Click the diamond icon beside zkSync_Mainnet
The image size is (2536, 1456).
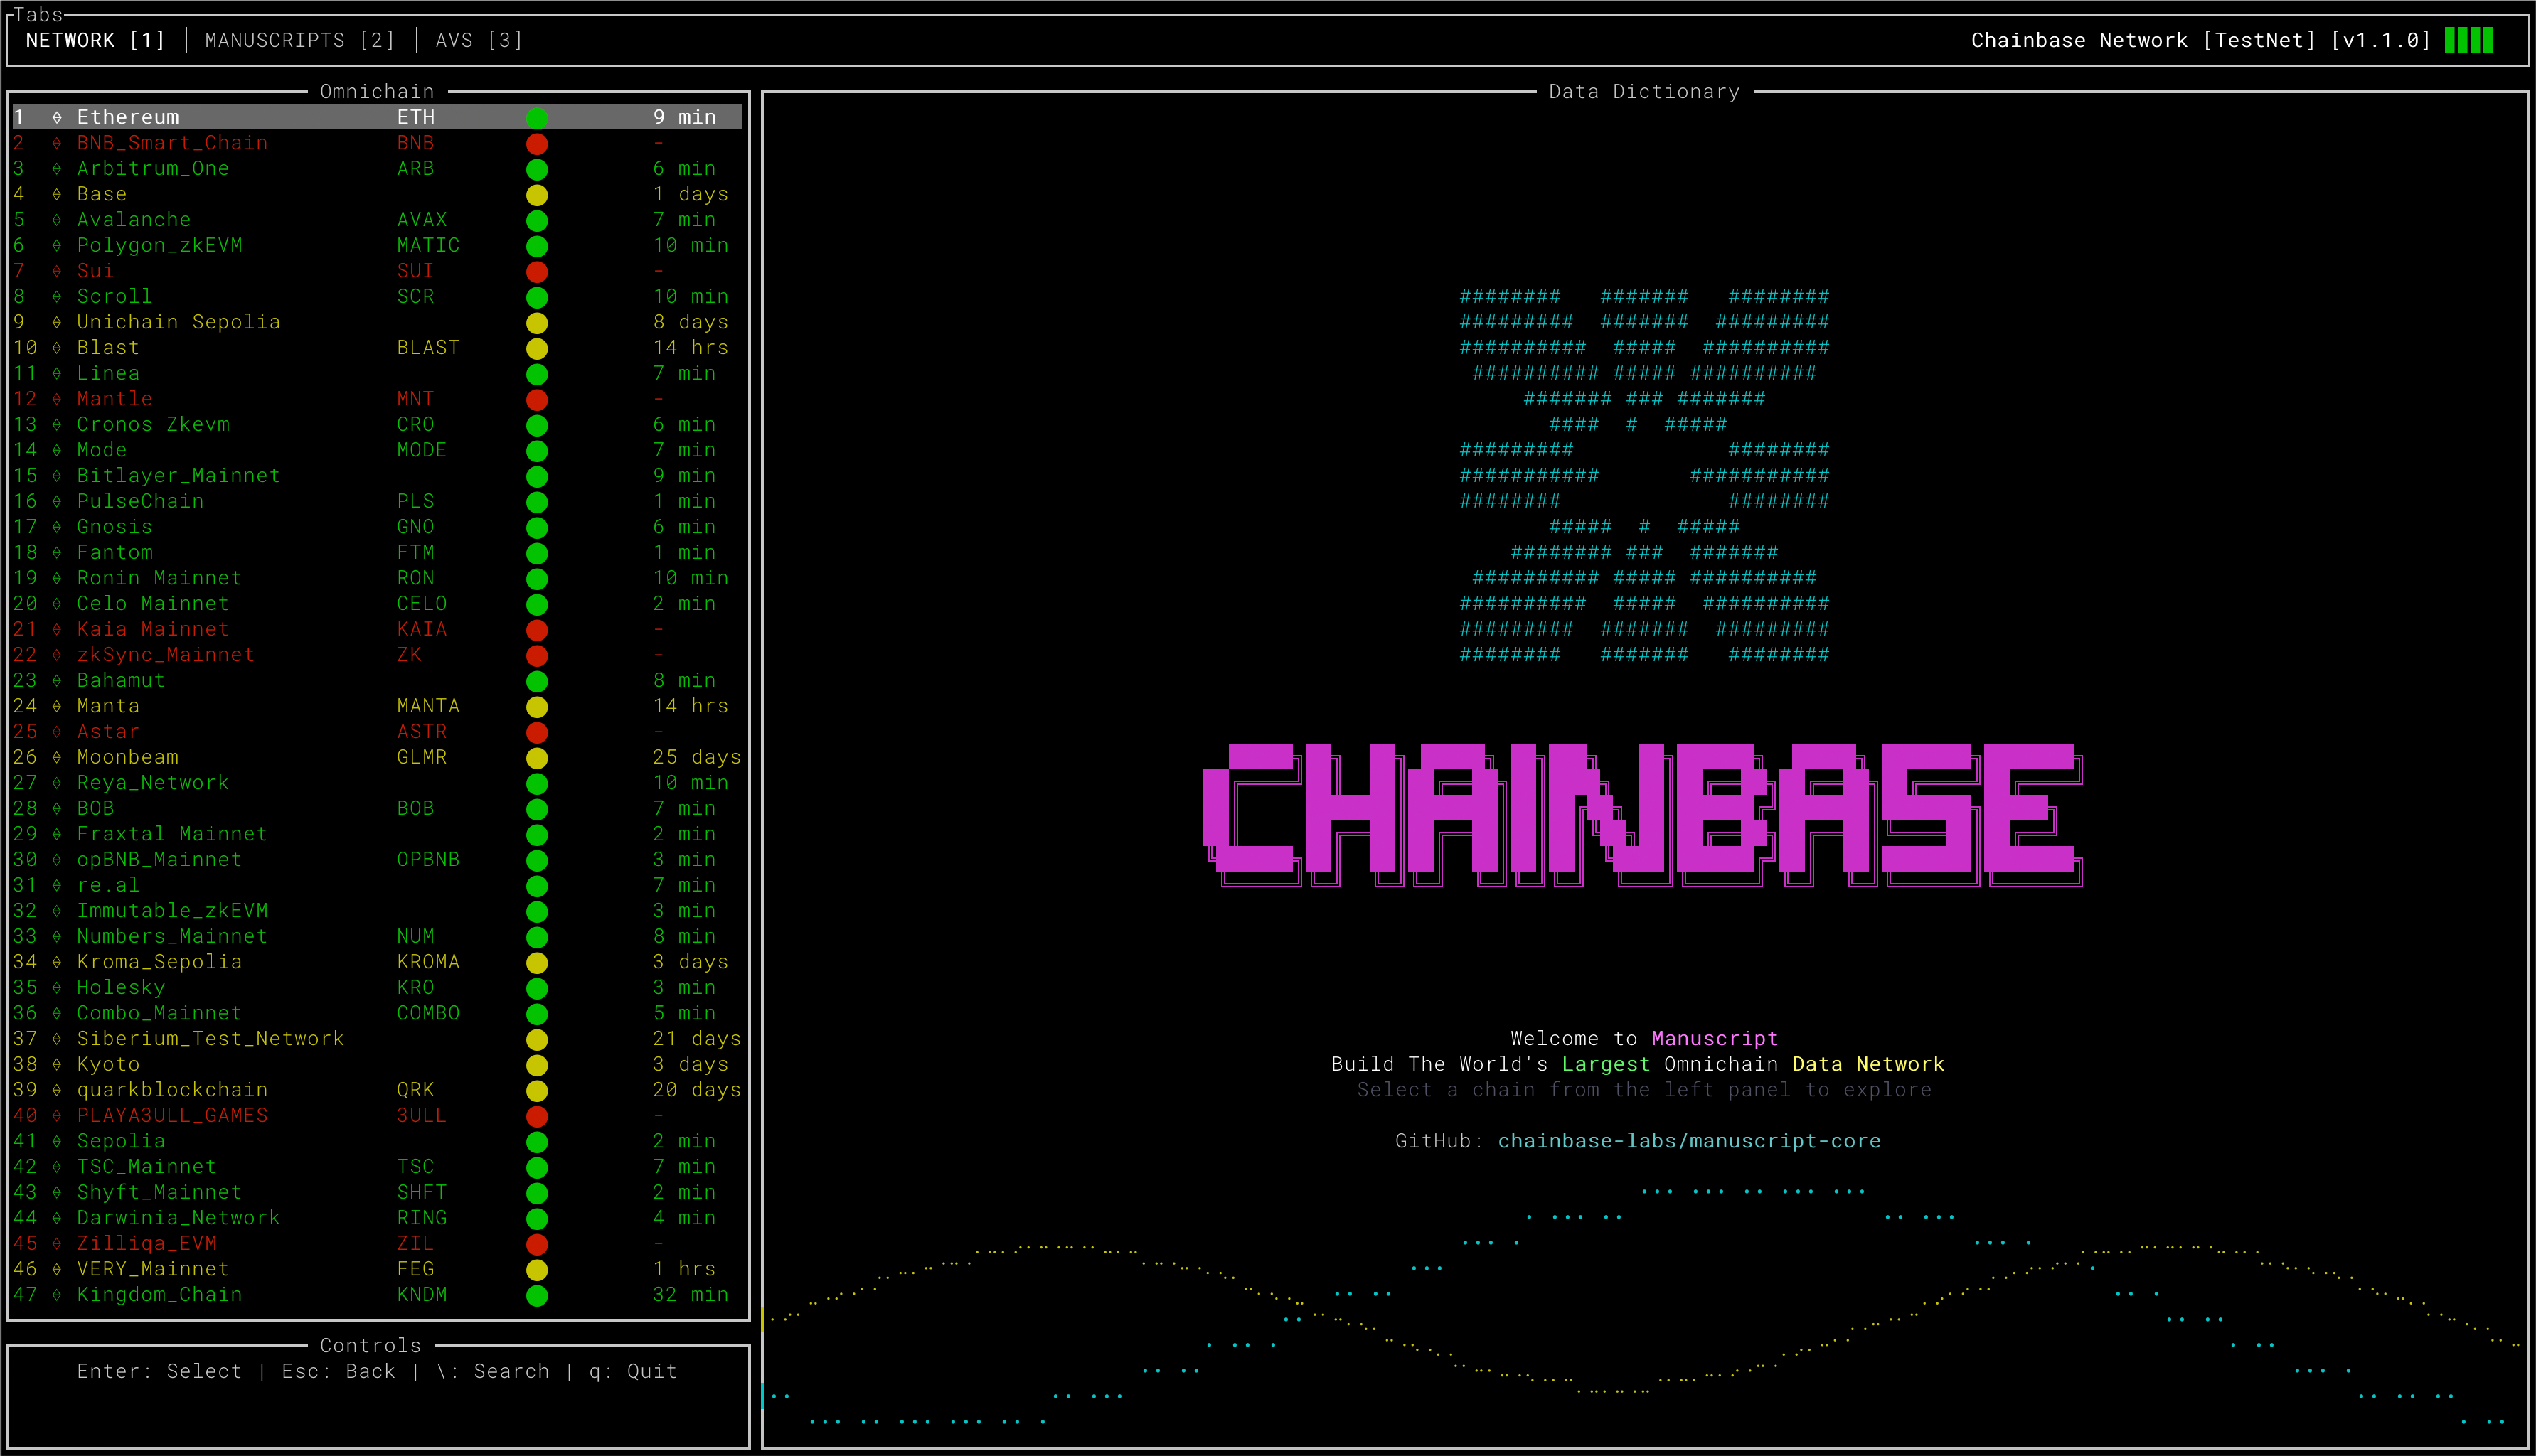point(57,655)
